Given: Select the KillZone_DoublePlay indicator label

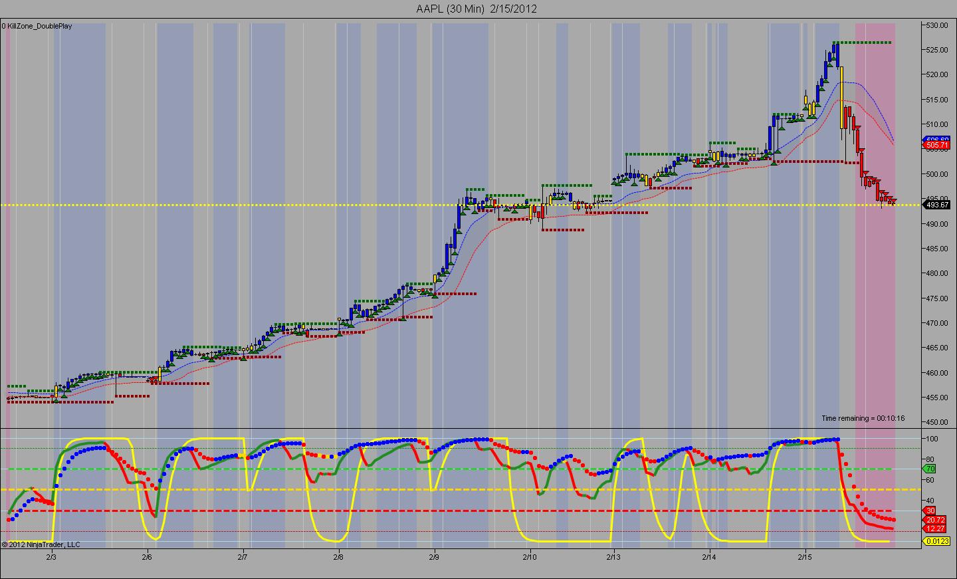Looking at the screenshot, I should [39, 26].
